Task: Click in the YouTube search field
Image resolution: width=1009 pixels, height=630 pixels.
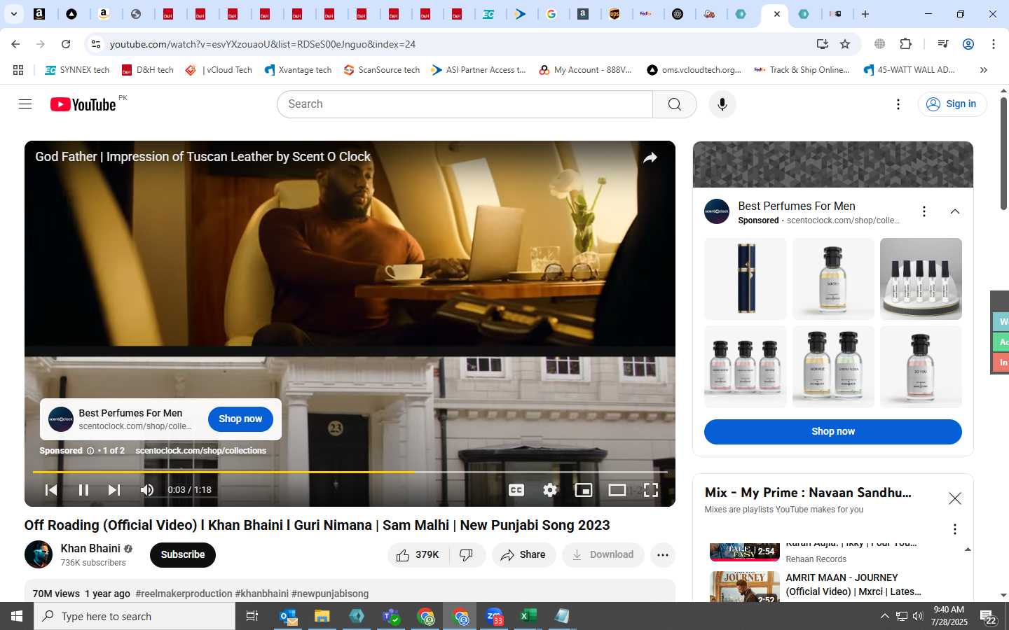Action: point(465,104)
